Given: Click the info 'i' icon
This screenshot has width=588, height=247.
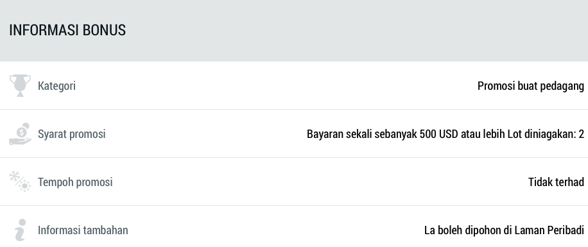Looking at the screenshot, I should tap(21, 230).
